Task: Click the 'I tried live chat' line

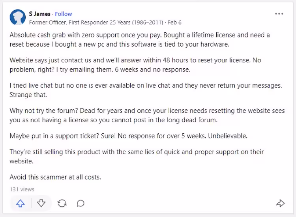Action: tap(146, 86)
